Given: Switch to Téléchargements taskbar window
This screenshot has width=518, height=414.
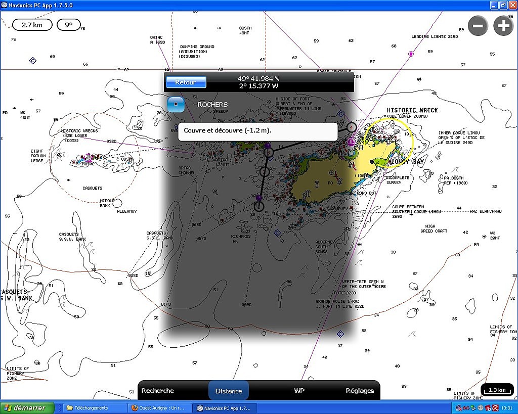Looking at the screenshot, I should (x=94, y=408).
